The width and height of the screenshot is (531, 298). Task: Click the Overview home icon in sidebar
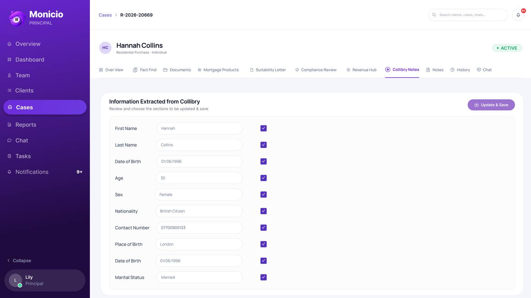click(x=9, y=44)
